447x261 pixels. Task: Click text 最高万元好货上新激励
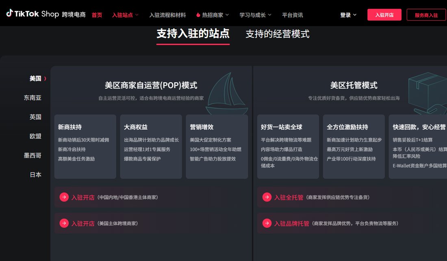pos(350,149)
